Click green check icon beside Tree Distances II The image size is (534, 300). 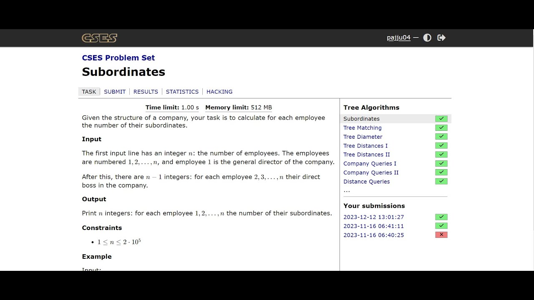click(x=441, y=155)
